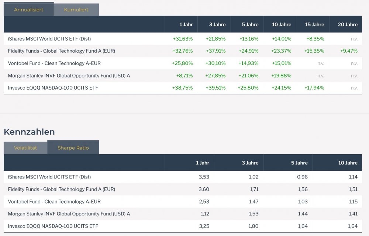Click the 15 Jahre column header
Viewport: 369px width, 236px height.
point(314,24)
